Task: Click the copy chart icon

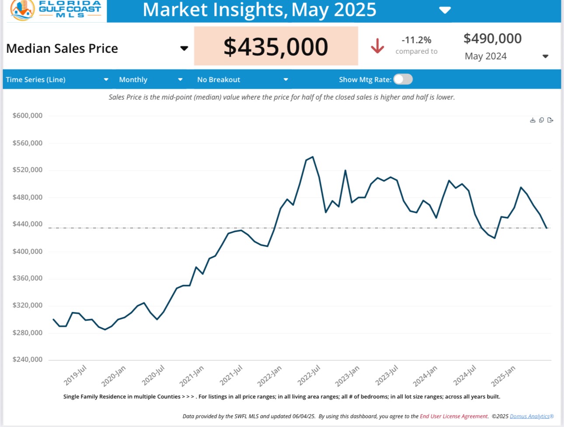Action: click(x=541, y=120)
